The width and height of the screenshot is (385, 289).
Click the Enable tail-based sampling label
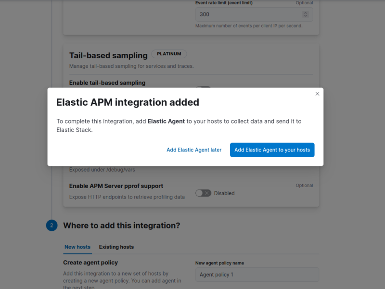click(107, 83)
